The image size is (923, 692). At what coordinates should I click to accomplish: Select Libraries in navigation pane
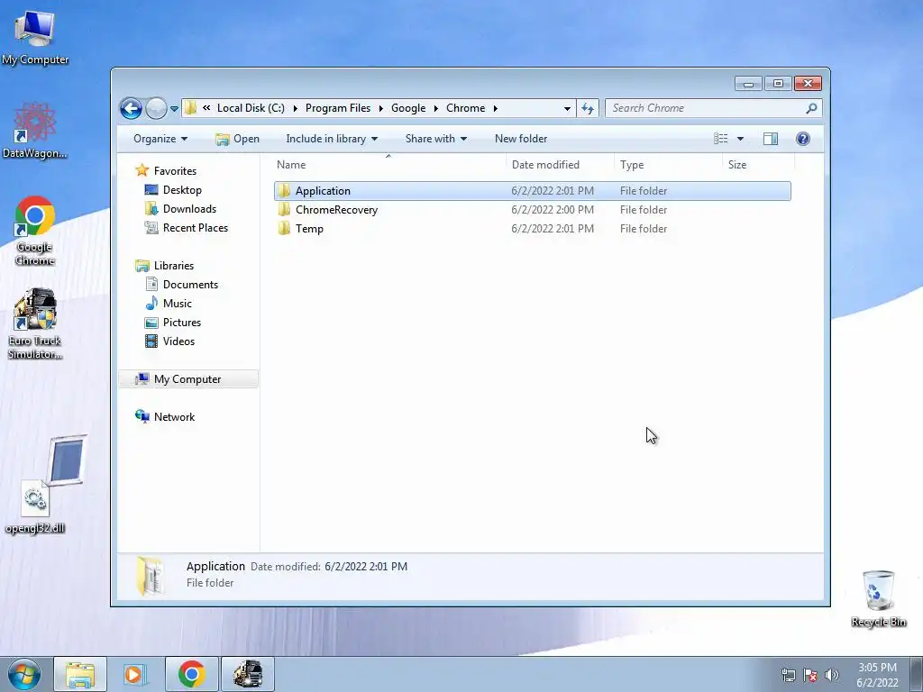click(x=174, y=266)
